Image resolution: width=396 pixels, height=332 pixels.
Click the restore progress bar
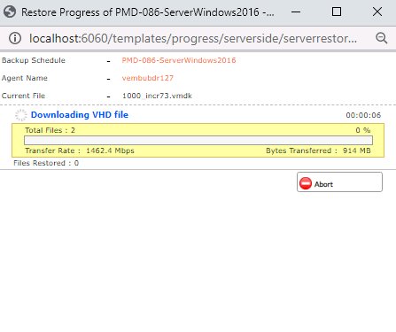(x=198, y=141)
